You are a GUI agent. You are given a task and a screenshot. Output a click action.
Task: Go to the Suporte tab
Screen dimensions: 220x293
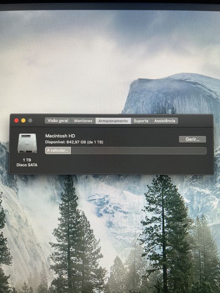click(141, 121)
